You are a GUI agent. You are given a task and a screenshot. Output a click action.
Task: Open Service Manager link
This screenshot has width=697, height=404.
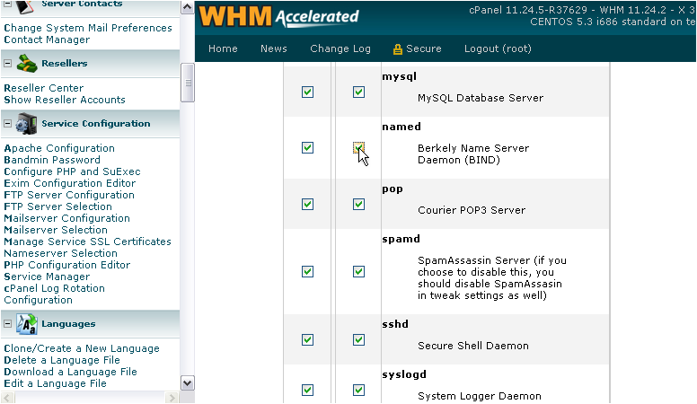click(47, 277)
